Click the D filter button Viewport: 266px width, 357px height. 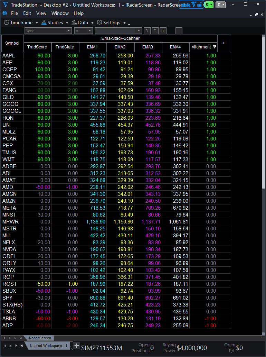click(x=147, y=31)
